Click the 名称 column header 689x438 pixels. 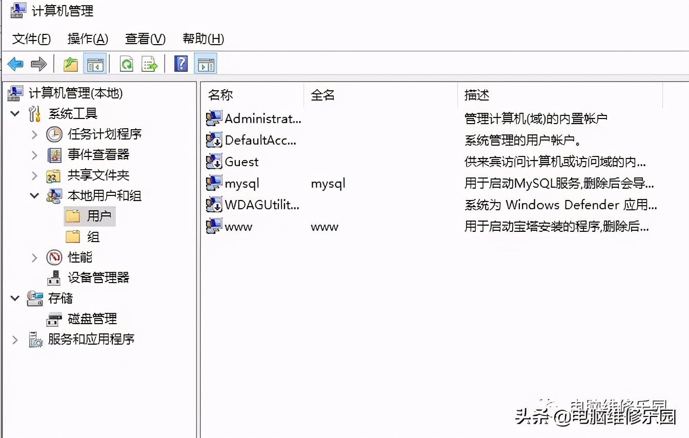point(220,95)
